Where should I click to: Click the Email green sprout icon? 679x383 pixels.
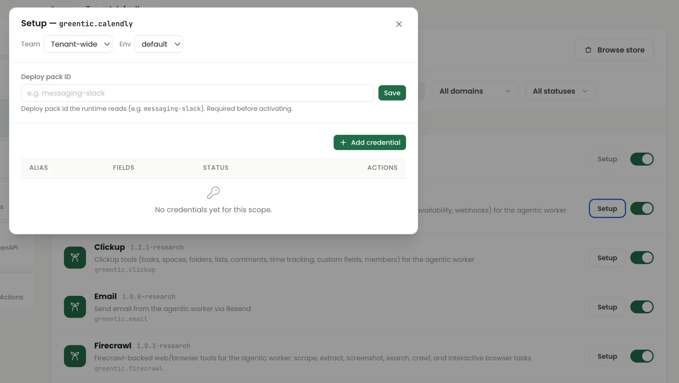(75, 307)
